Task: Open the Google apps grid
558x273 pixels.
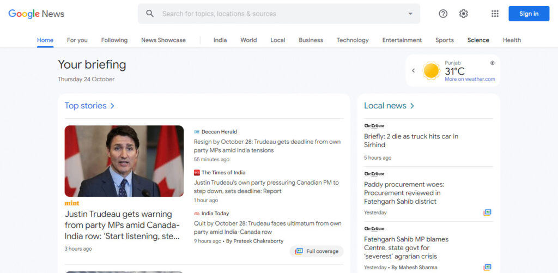Action: click(495, 14)
